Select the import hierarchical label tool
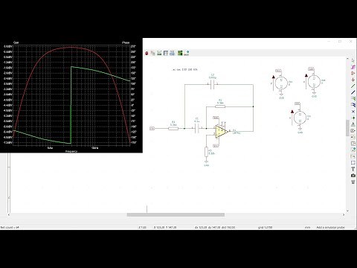The height and width of the screenshot is (268, 357). 353,150
